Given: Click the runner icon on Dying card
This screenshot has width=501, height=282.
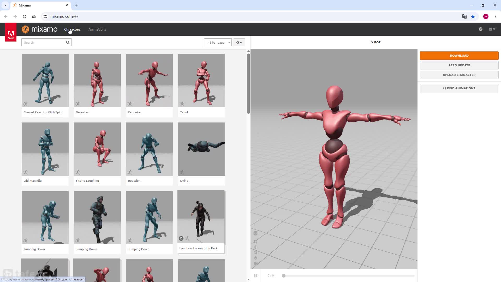Looking at the screenshot, I should click(182, 172).
